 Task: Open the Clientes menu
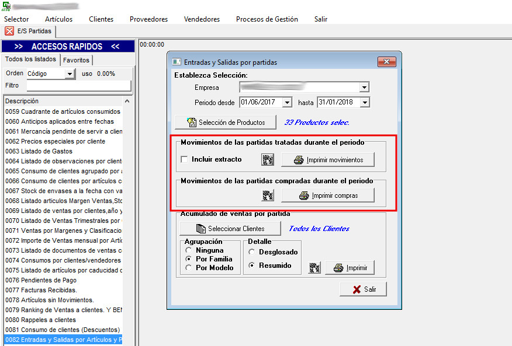101,19
